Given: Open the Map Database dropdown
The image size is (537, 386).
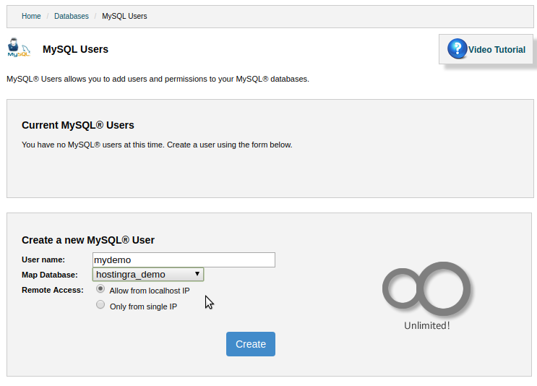Looking at the screenshot, I should point(148,275).
